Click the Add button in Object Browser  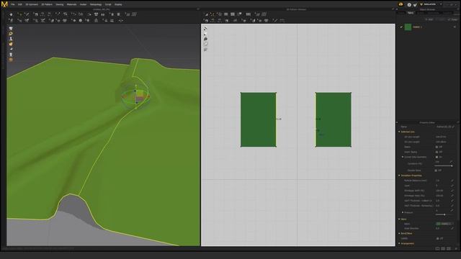429,19
